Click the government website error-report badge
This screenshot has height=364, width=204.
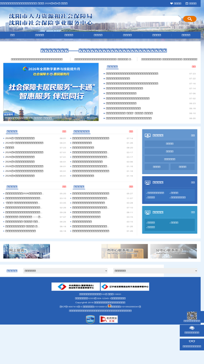109,319
